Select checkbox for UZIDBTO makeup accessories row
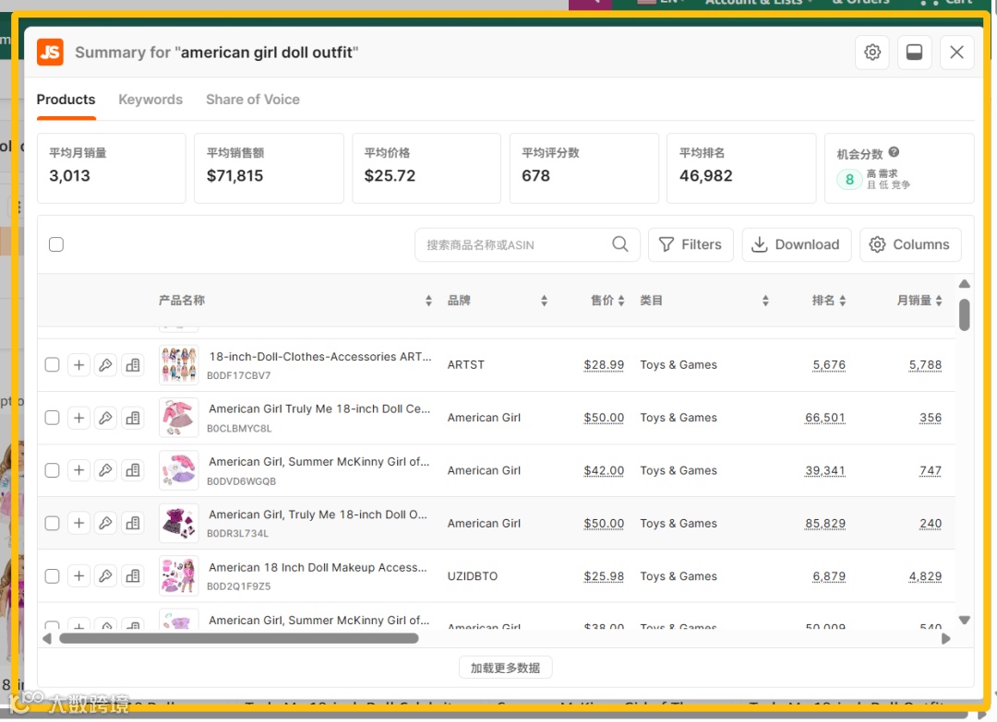997x722 pixels. [x=52, y=576]
